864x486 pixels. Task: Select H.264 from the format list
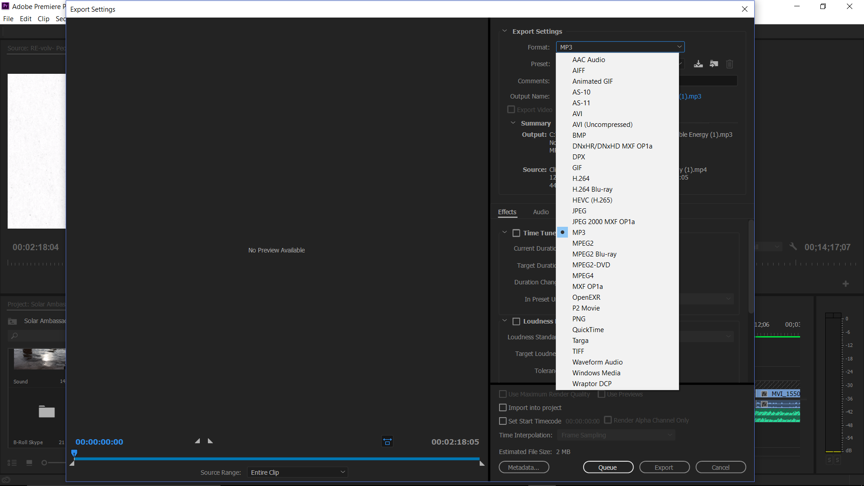[580, 179]
